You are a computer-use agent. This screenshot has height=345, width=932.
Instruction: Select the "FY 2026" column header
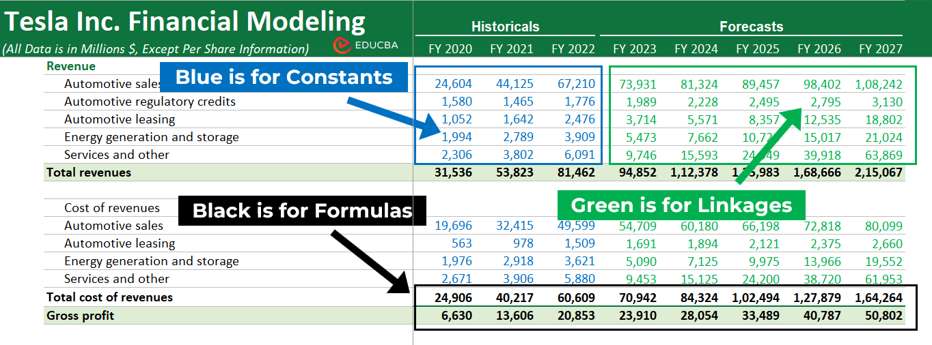pyautogui.click(x=819, y=49)
